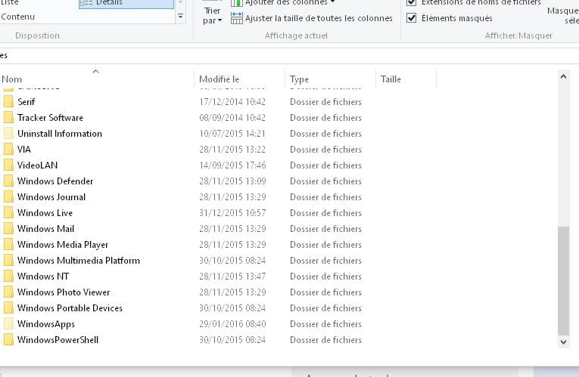Click the Uninstall Information folder icon
Viewport: 579px width, 377px height.
8,134
